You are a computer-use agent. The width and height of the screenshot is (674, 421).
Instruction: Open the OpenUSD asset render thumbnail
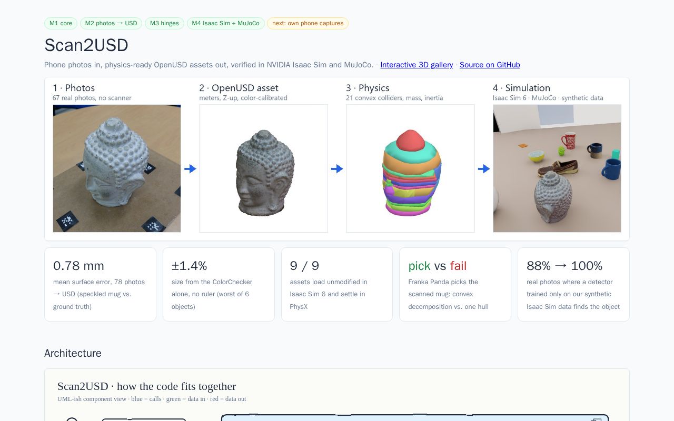tap(263, 168)
